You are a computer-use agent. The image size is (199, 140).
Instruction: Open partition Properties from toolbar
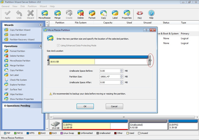[126, 14]
